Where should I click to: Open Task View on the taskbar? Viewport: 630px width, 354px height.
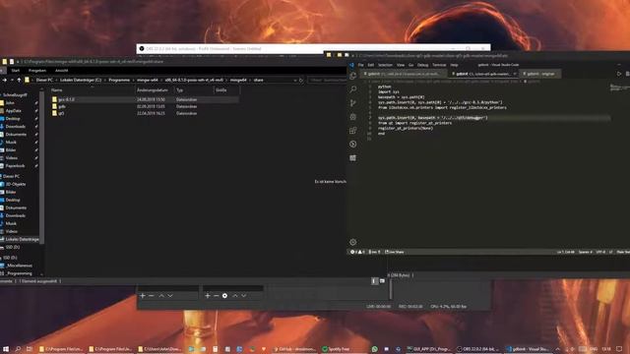(29, 349)
